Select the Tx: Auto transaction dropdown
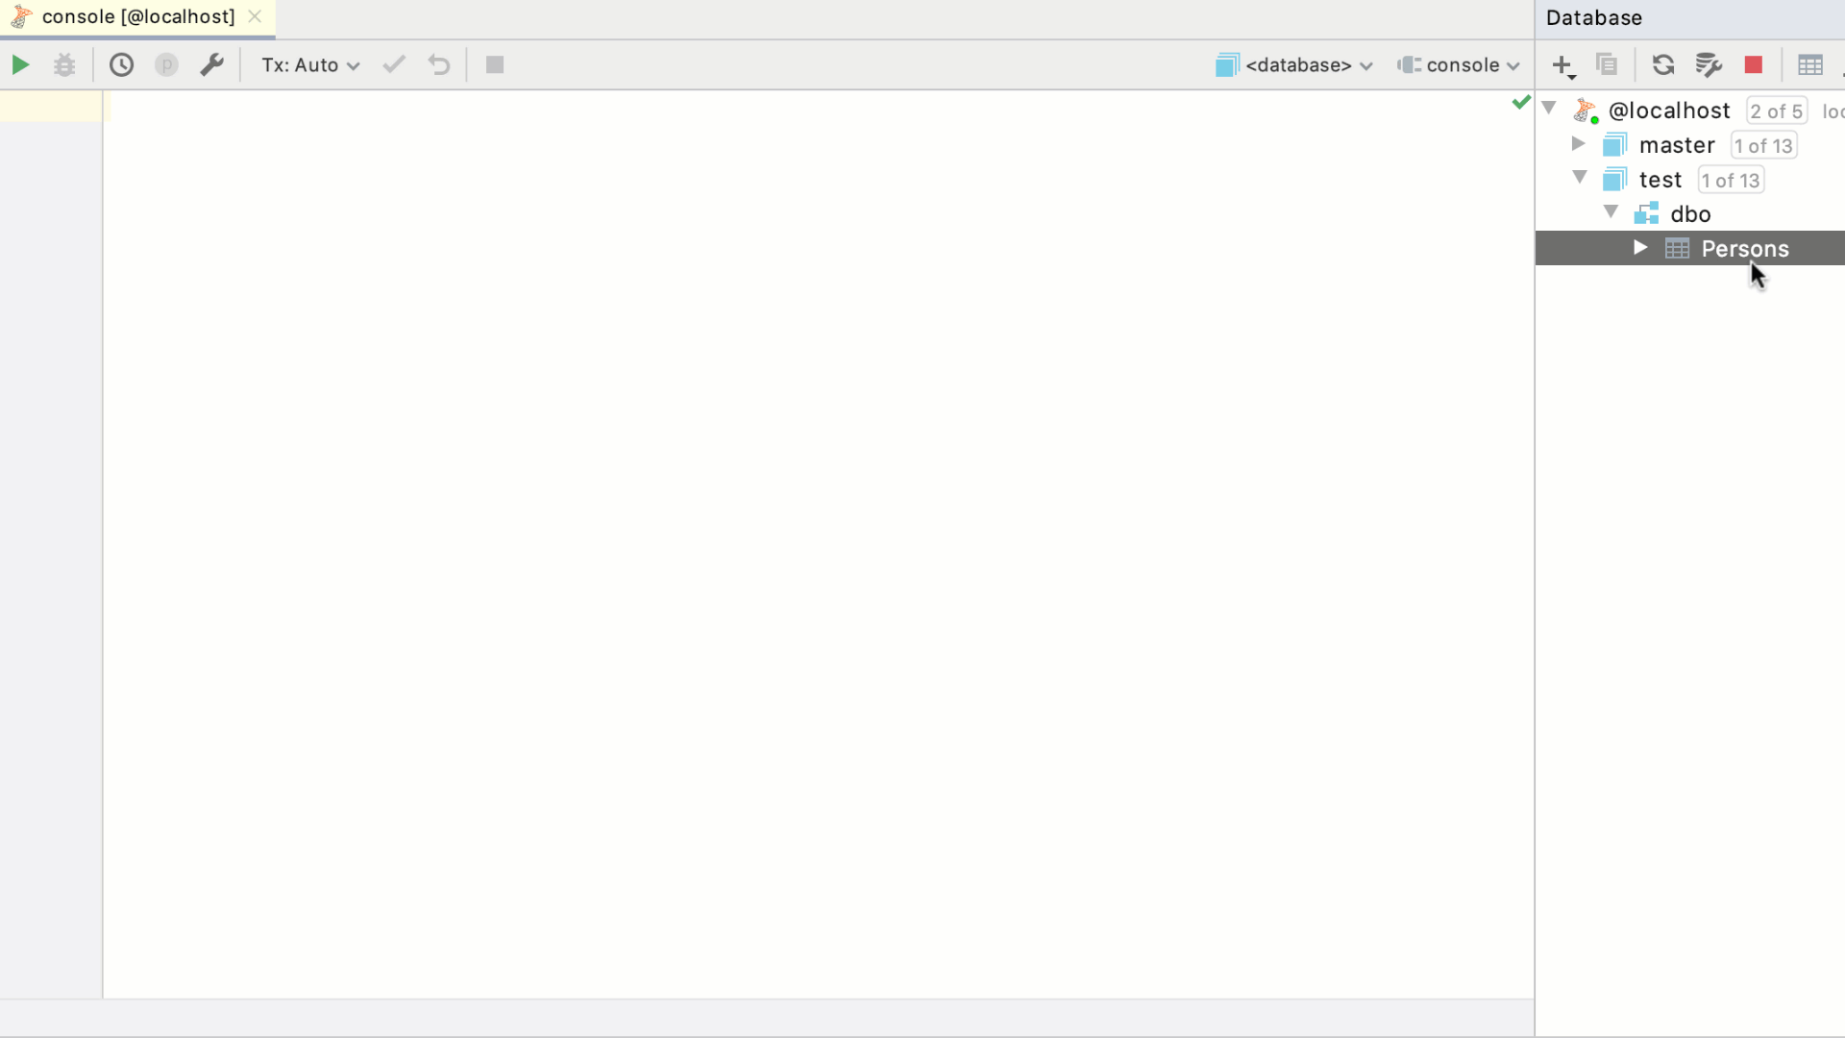Viewport: 1845px width, 1038px height. click(x=309, y=64)
